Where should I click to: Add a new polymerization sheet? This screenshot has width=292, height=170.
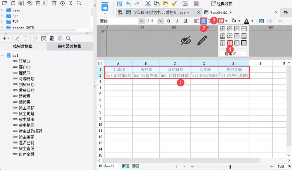(x=135, y=166)
